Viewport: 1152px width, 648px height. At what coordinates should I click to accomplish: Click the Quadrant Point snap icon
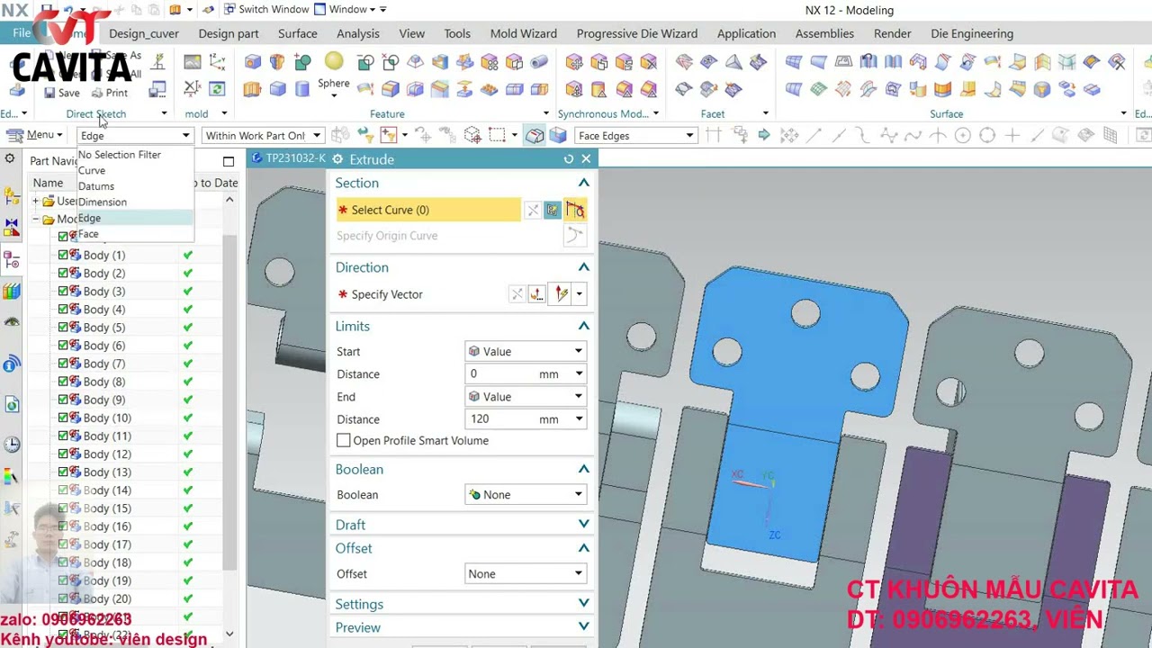(987, 136)
